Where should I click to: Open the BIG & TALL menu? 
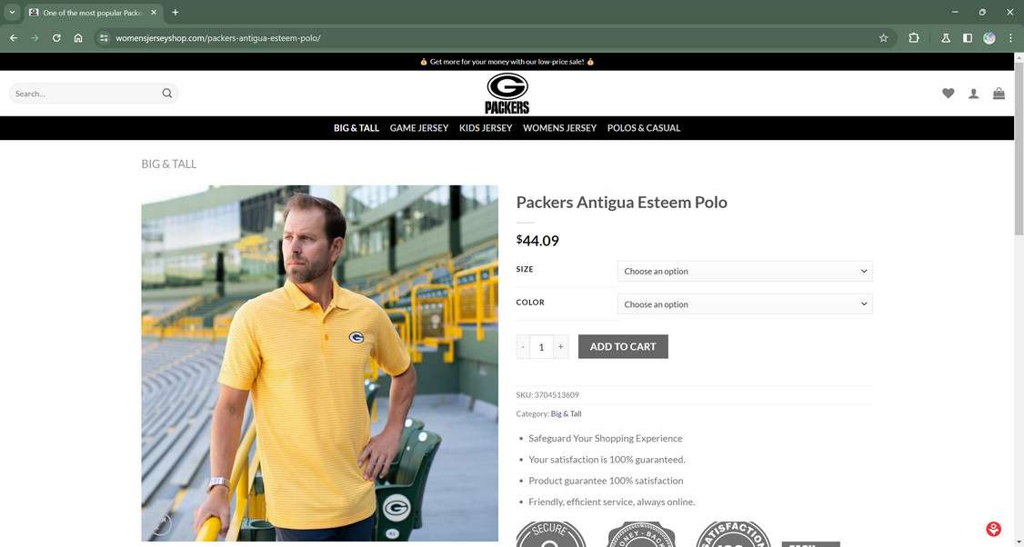click(x=356, y=128)
